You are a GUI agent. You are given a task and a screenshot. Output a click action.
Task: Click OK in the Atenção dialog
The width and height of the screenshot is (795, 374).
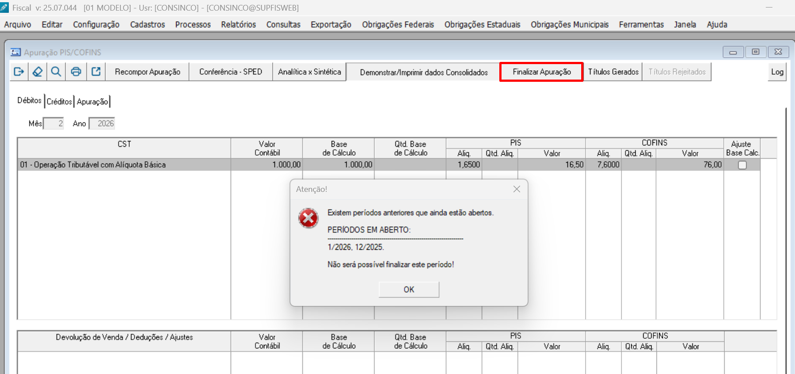[x=409, y=290]
